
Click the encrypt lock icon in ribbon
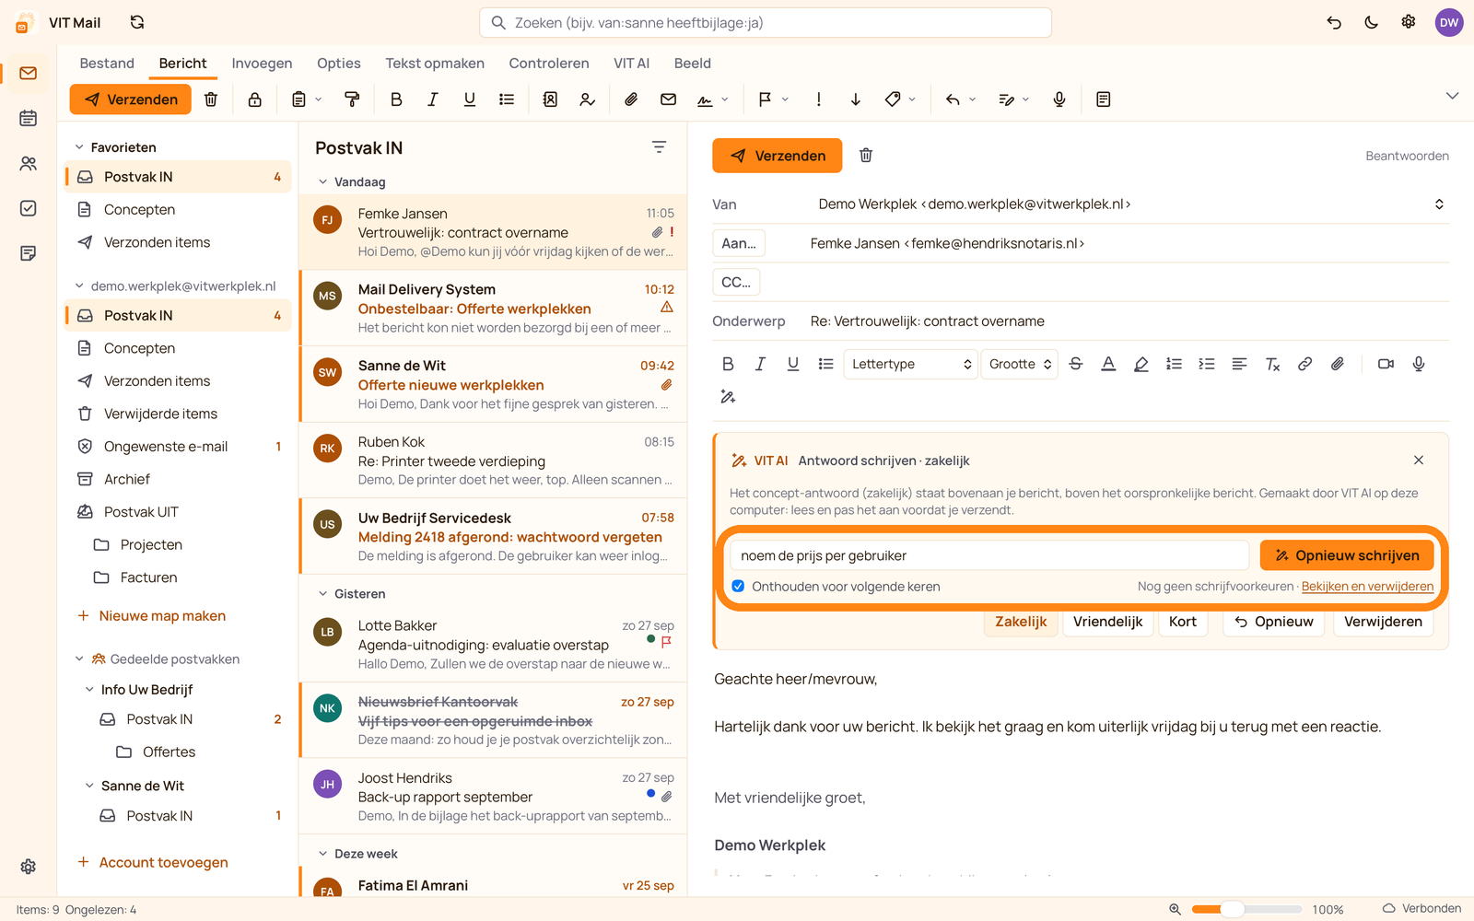pos(255,99)
